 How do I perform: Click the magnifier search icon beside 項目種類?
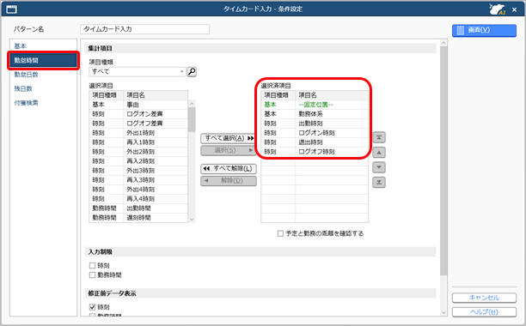(192, 71)
